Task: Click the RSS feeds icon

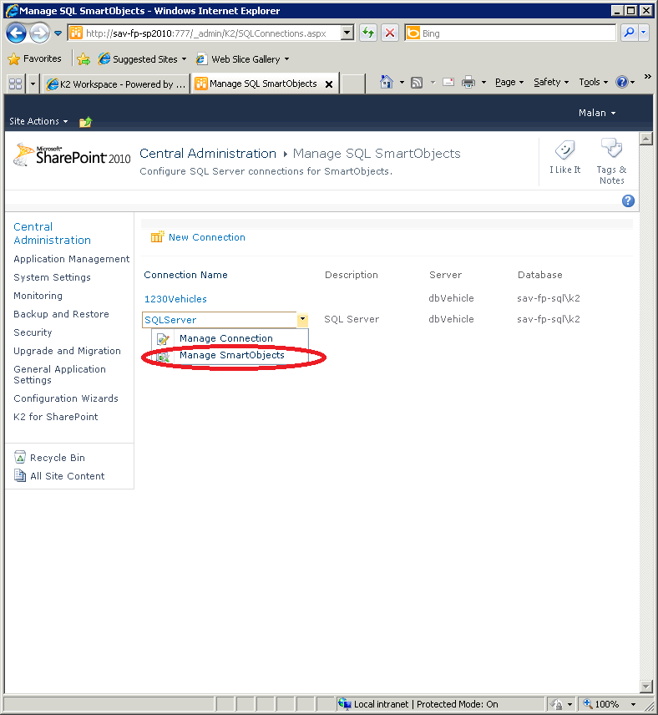Action: pyautogui.click(x=417, y=83)
